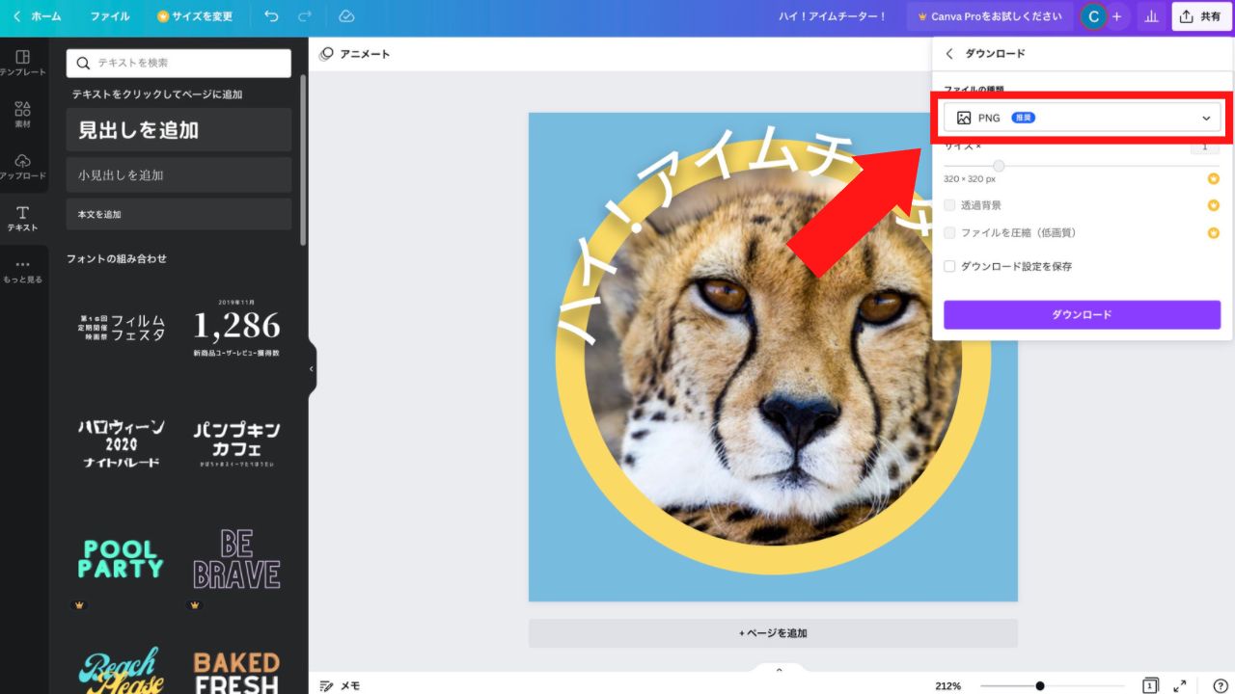Viewport: 1235px width, 694px height.
Task: Click the Pro crown beside size slider
Action: 1214,178
